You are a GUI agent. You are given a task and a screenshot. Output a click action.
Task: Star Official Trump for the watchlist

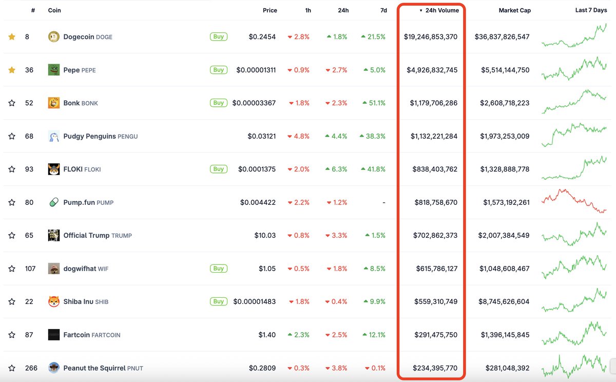point(12,235)
